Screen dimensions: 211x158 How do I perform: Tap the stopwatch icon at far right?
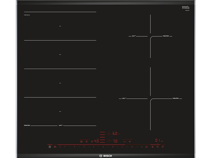click(162, 147)
